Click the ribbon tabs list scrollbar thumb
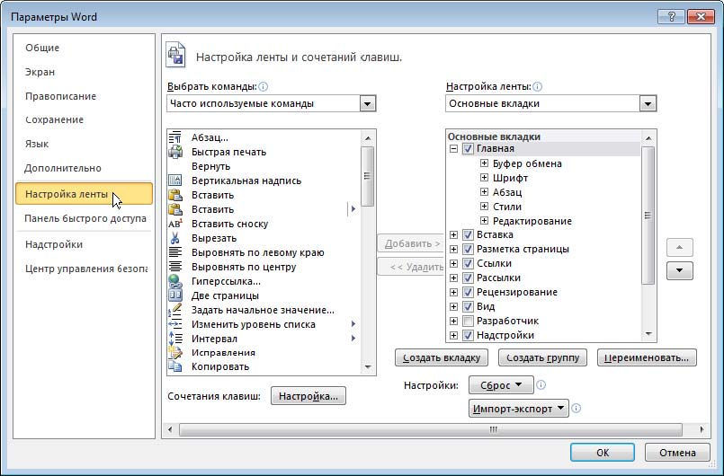Screen dimensions: 724x476 (x=648, y=216)
